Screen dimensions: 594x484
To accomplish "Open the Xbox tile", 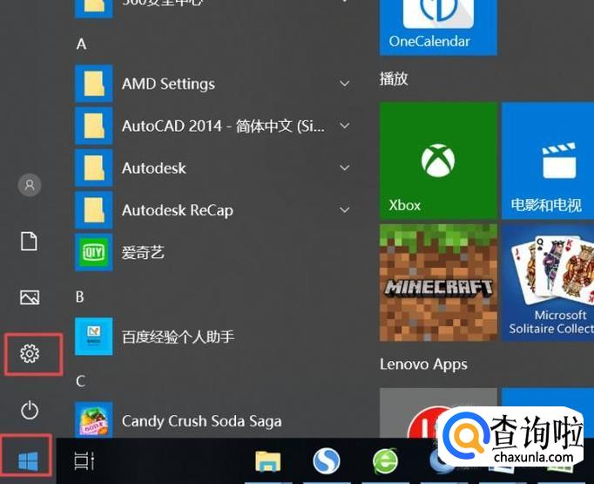I will point(438,160).
